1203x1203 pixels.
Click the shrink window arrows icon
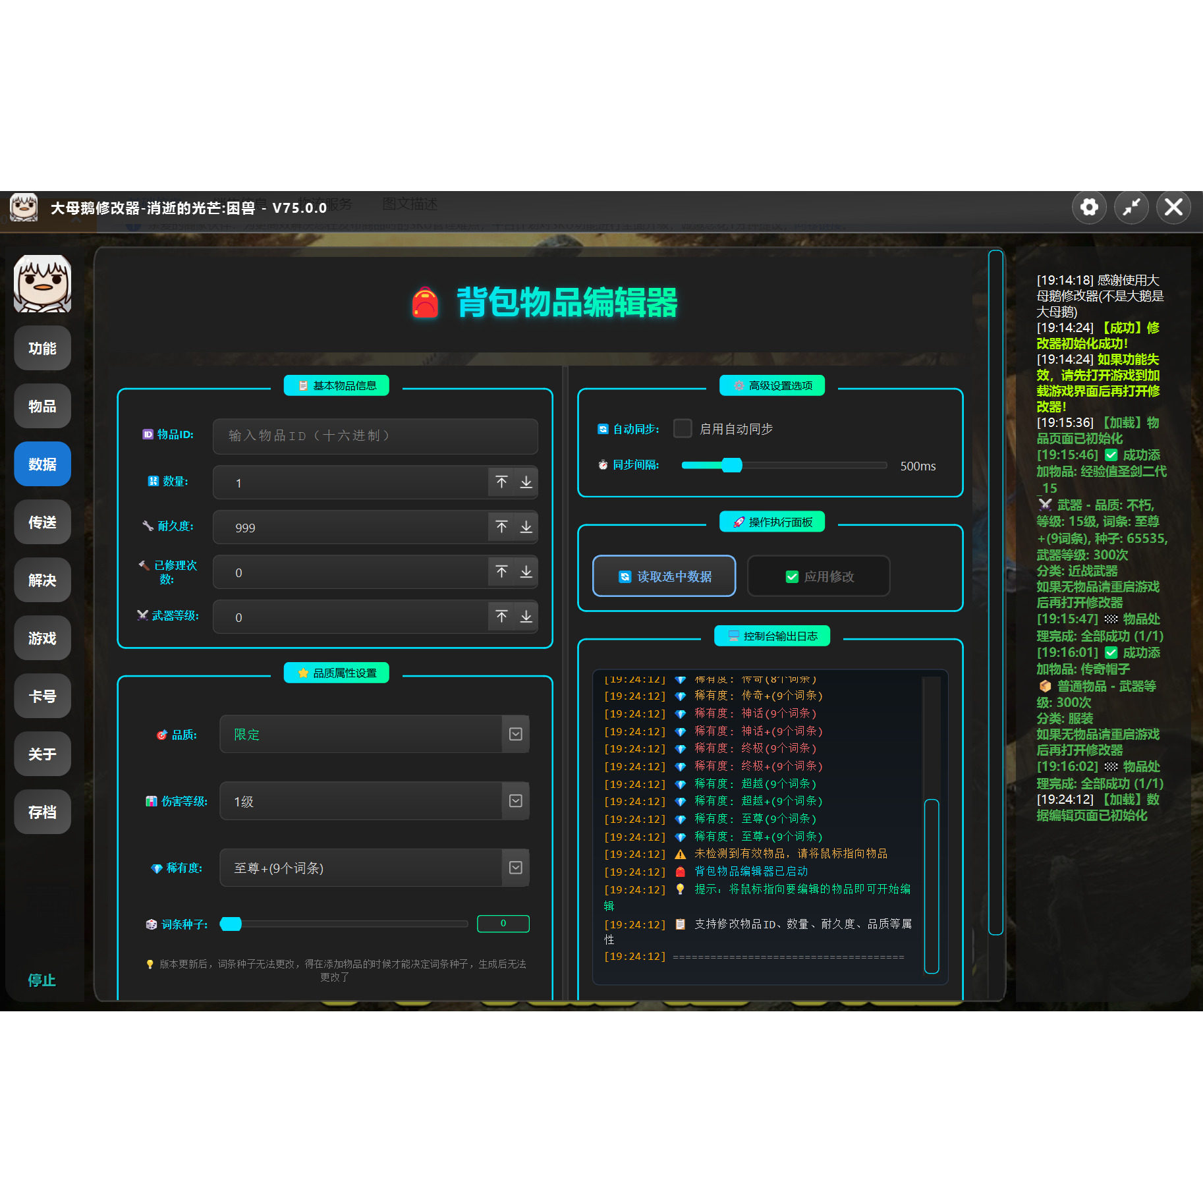[1131, 208]
